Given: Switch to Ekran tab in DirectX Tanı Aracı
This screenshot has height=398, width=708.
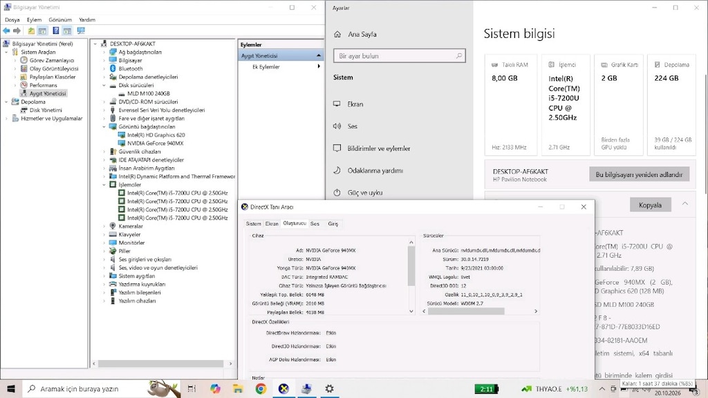Looking at the screenshot, I should pos(272,224).
